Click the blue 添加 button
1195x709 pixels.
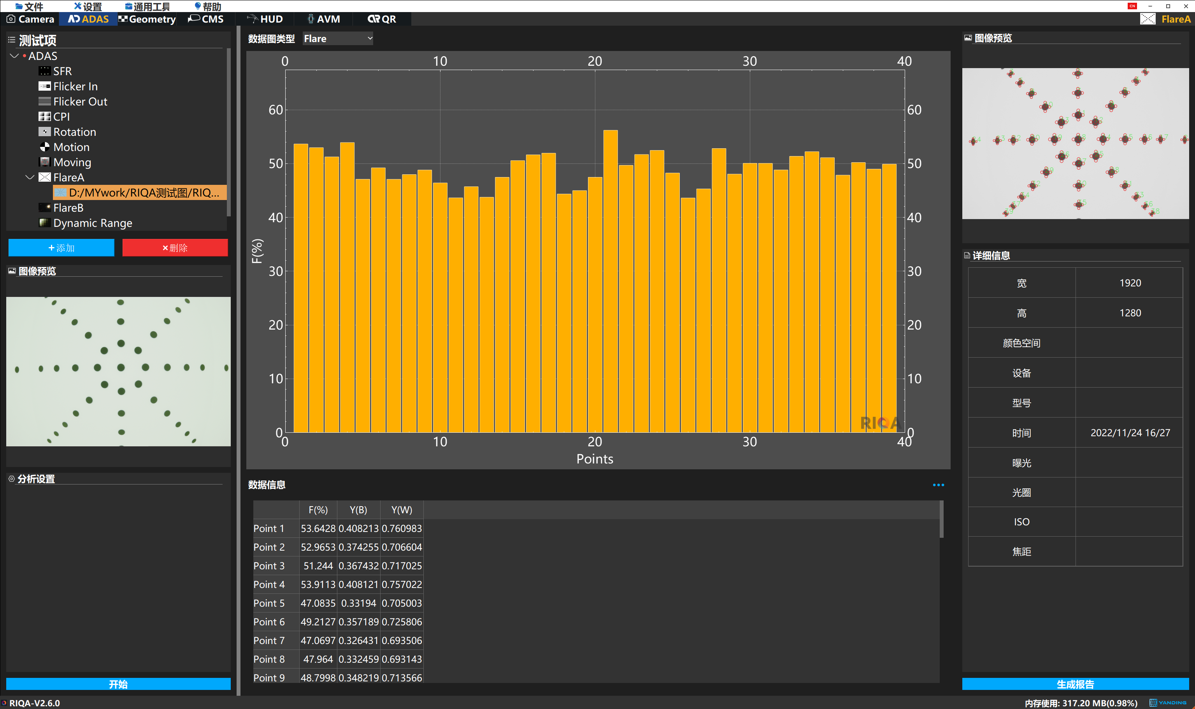point(61,247)
